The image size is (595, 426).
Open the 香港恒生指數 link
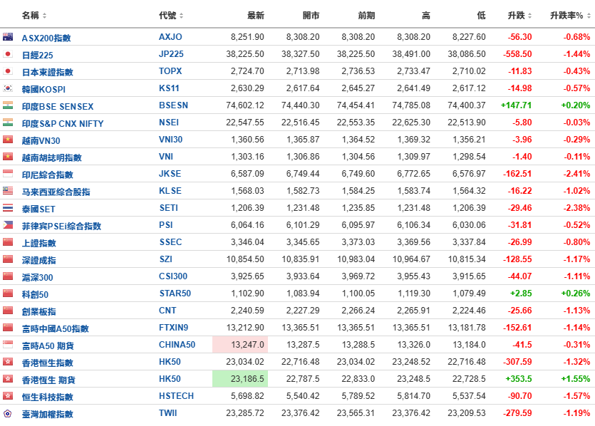pyautogui.click(x=48, y=363)
